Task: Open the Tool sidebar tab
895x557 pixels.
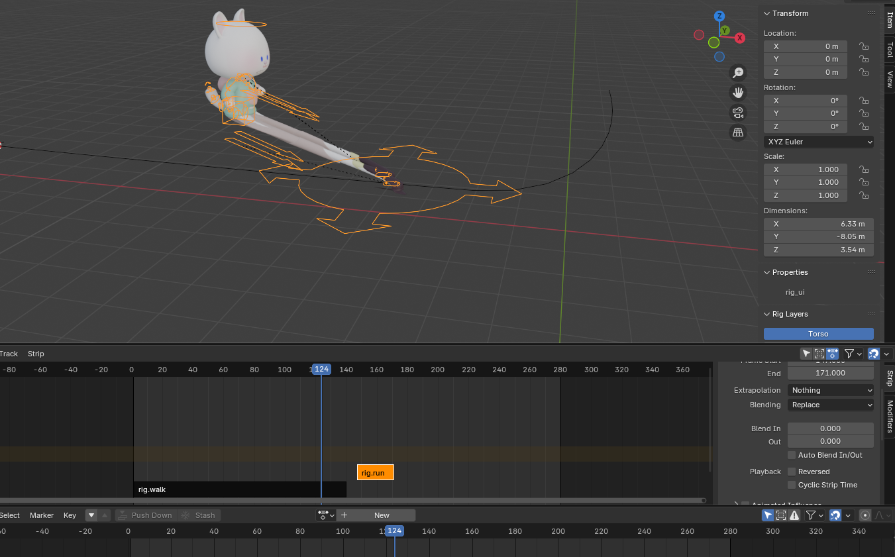Action: pos(889,49)
